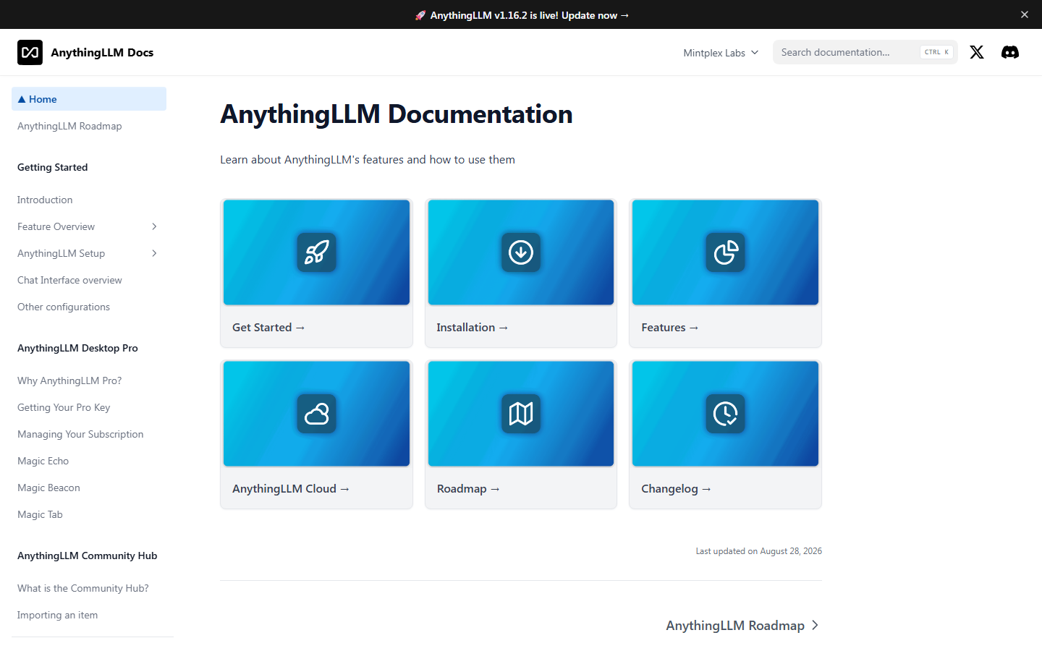Viewport: 1042px width, 651px height.
Task: Click the AnythingLLM Community Hub heading
Action: coord(88,556)
